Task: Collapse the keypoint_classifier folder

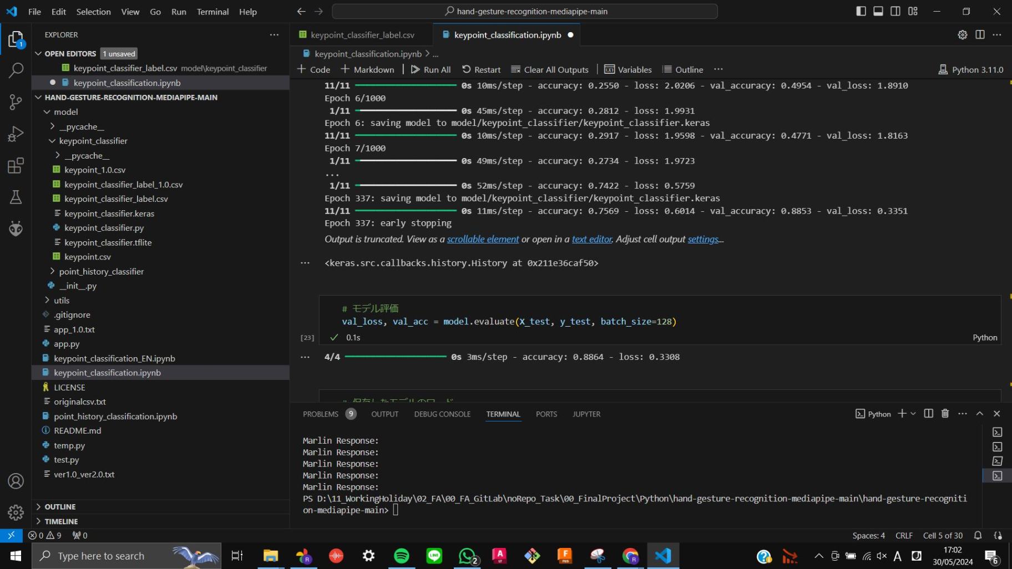Action: click(x=52, y=141)
